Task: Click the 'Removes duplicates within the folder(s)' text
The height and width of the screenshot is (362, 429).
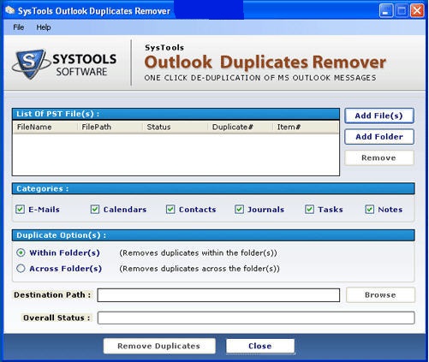Action: pyautogui.click(x=198, y=253)
